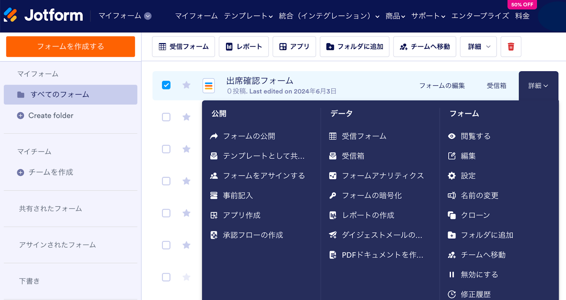Choose クローン in the フォーム menu
This screenshot has width=566, height=300.
click(475, 215)
